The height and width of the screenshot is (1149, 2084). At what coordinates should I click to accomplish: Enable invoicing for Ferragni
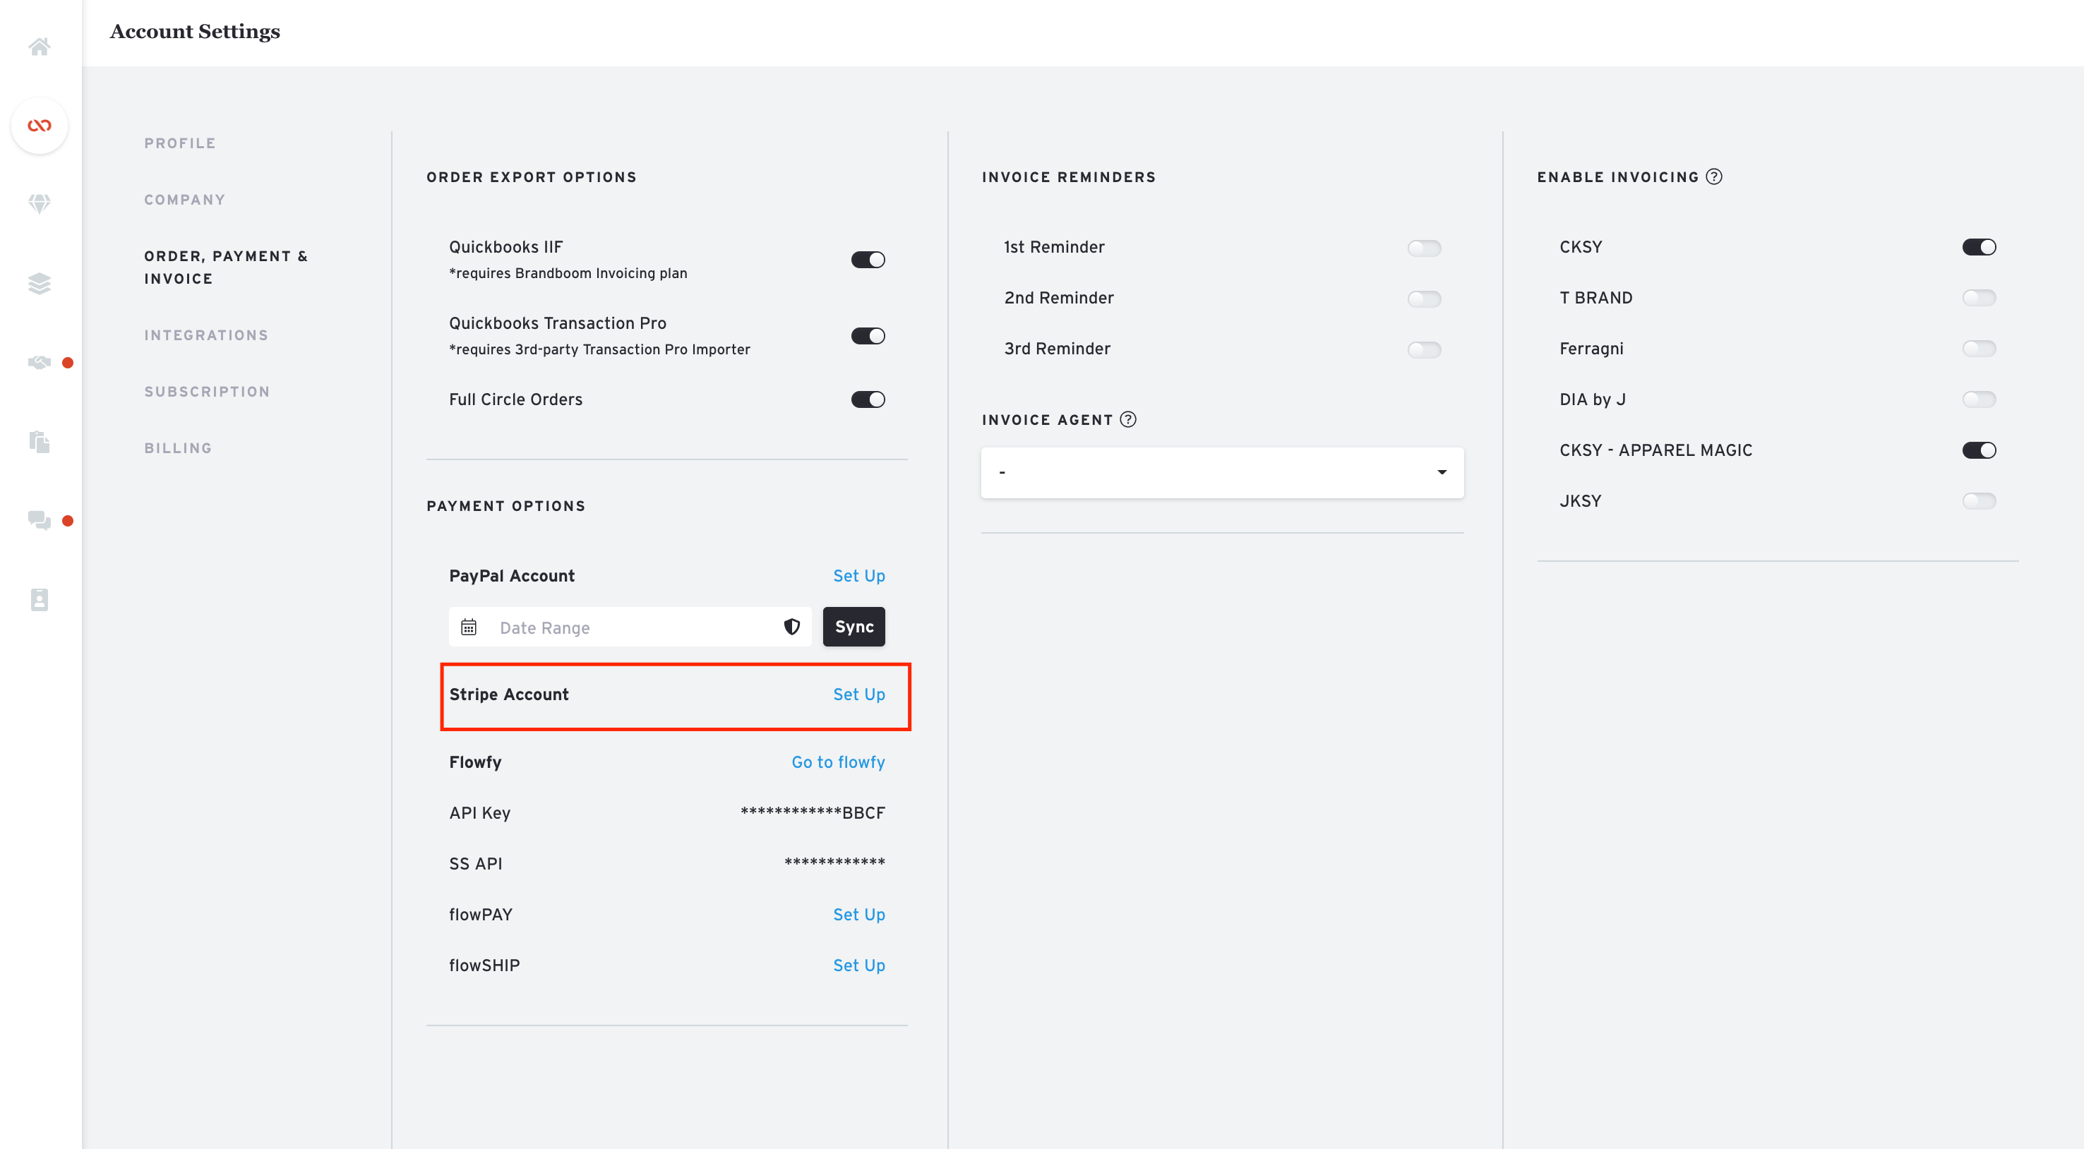click(1979, 349)
